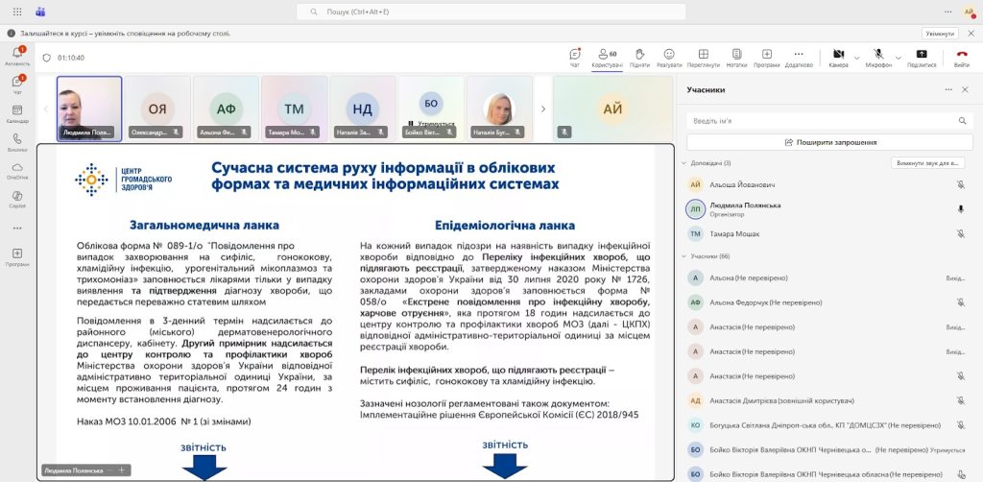Viewport: 983px width, 482px height.
Task: Toggle the microphone icon next to Альоша Йованович
Action: pos(961,183)
